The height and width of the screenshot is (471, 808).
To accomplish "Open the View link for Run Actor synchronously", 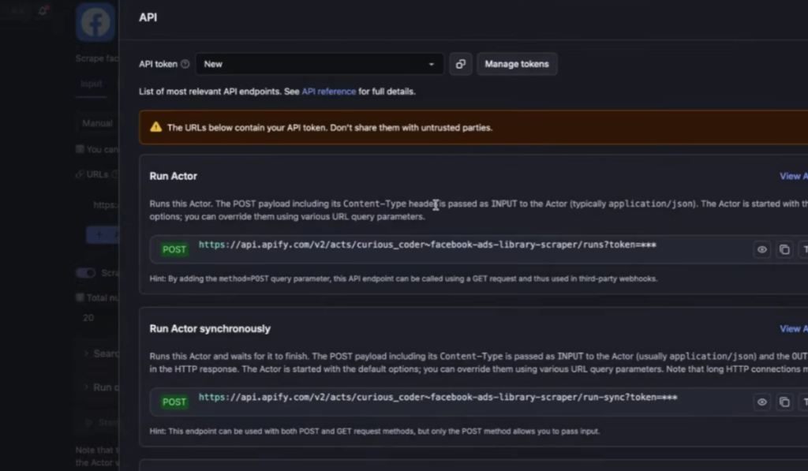I will pyautogui.click(x=791, y=328).
